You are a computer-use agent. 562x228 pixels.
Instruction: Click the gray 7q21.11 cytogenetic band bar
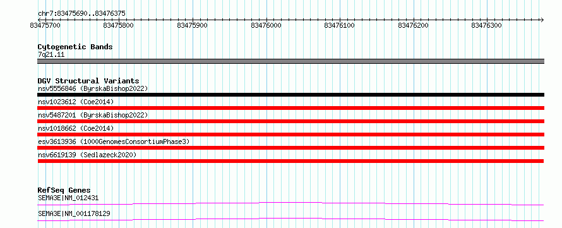point(290,61)
